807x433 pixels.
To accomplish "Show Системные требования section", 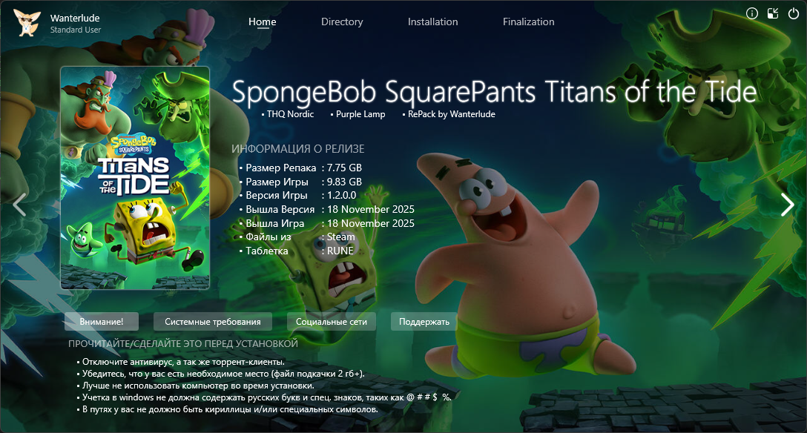I will point(213,321).
